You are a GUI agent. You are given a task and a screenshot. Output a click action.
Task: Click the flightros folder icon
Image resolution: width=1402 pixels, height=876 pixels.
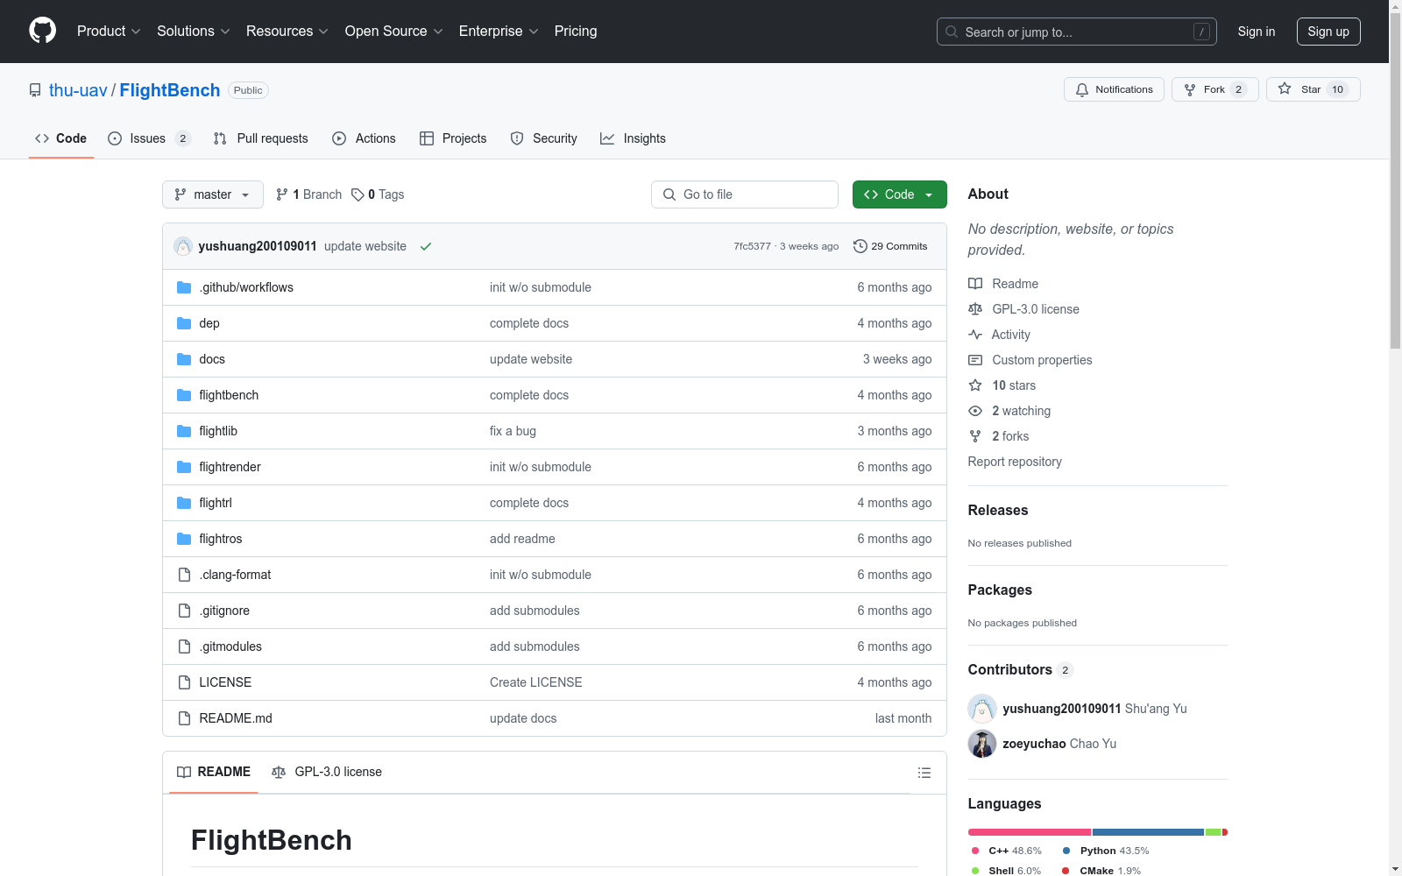tap(184, 539)
